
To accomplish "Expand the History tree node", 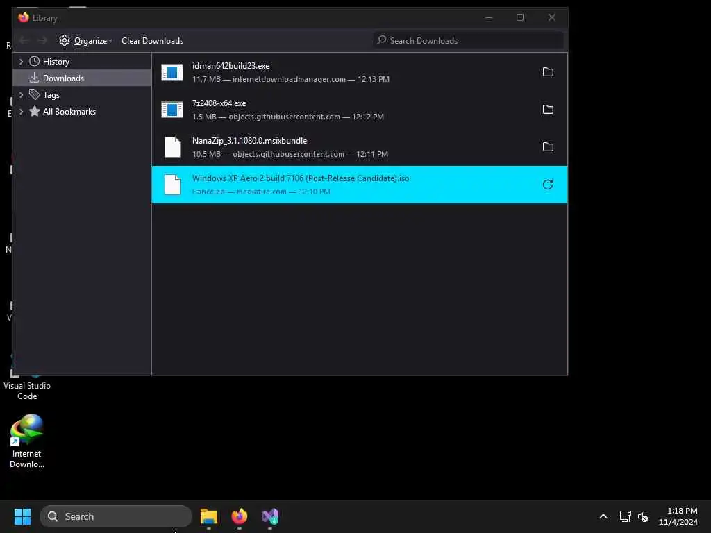I will [x=21, y=61].
